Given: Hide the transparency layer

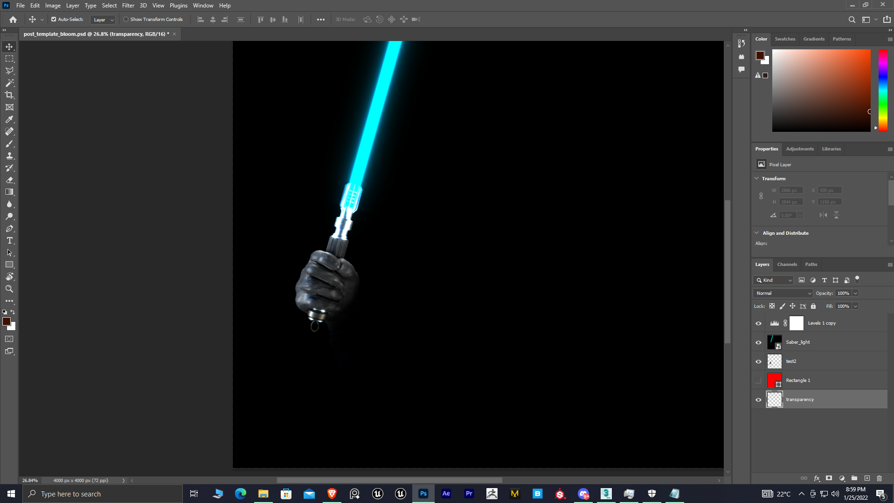Looking at the screenshot, I should (x=758, y=400).
